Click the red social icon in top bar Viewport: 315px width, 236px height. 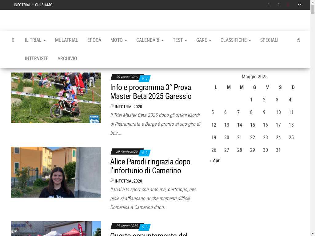(288, 5)
